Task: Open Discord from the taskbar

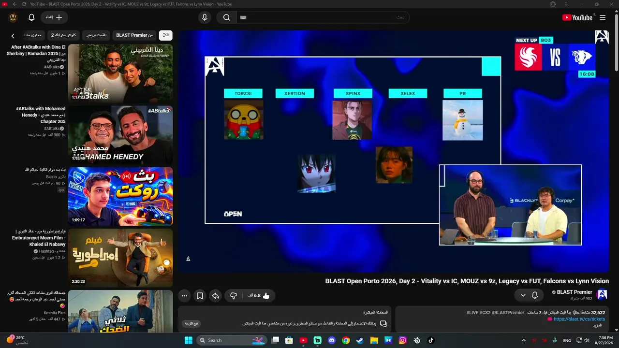Action: (x=332, y=340)
